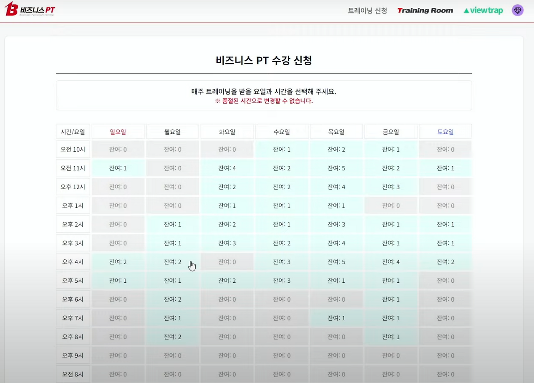This screenshot has height=383, width=534.
Task: Choose 금요일 오후 6시 slot
Action: (391, 299)
